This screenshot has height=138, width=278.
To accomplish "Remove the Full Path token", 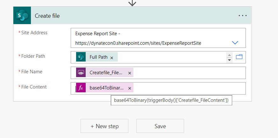I will 111,58.
